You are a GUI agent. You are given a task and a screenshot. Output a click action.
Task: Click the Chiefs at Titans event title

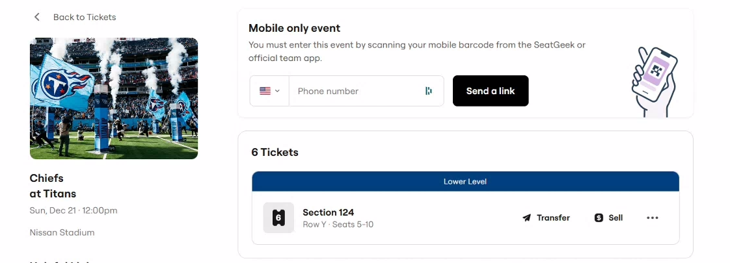53,186
